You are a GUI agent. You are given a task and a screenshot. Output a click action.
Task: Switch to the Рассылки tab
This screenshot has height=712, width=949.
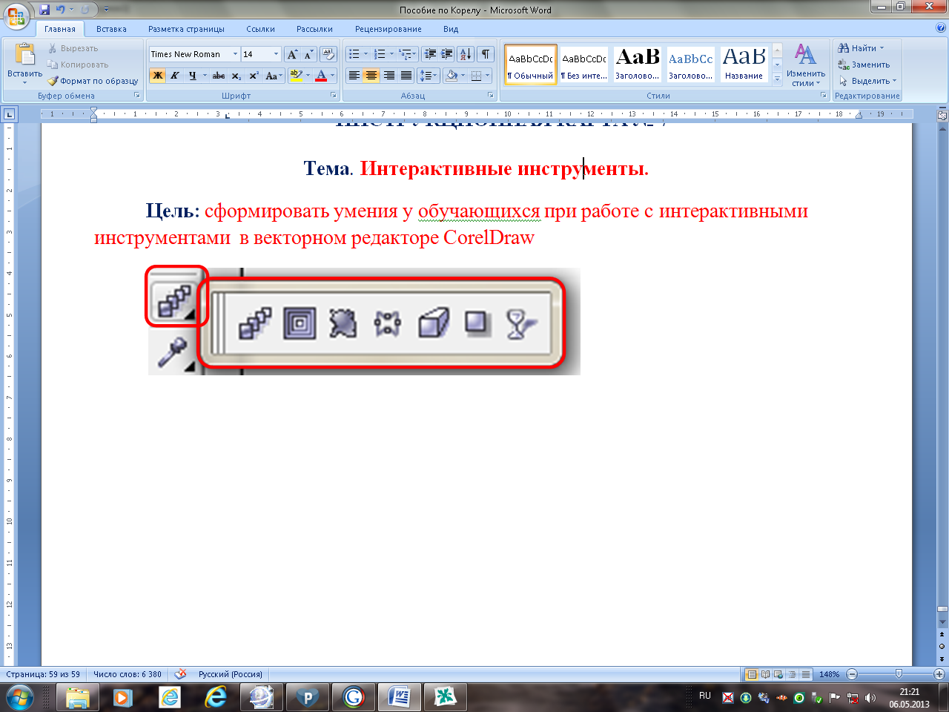(314, 29)
